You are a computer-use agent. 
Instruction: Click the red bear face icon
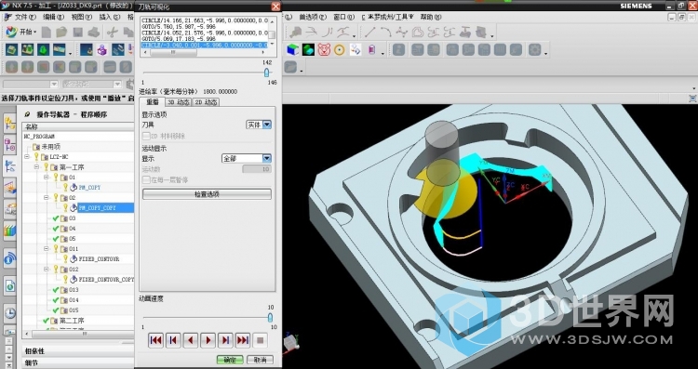(x=324, y=49)
